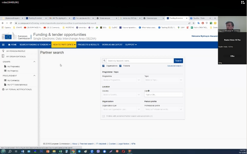Click the City text input
This screenshot has height=154, width=247.
tap(164, 95)
